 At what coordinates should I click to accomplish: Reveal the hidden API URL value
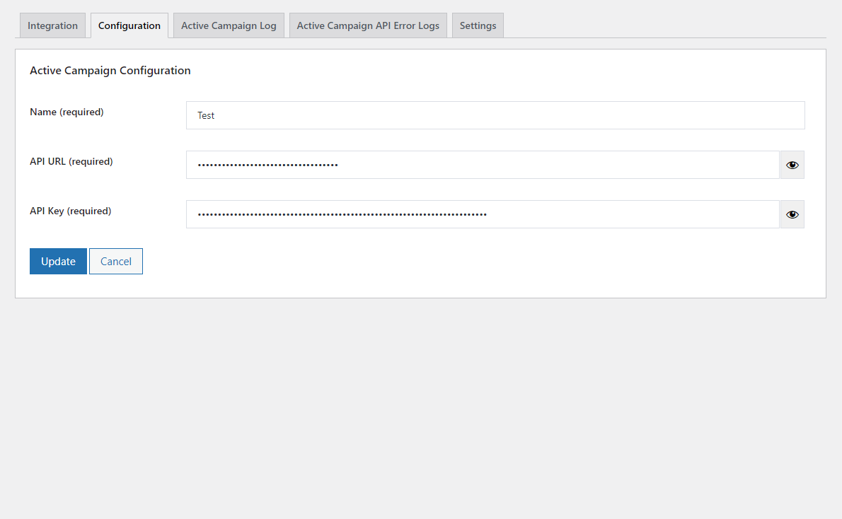click(792, 165)
